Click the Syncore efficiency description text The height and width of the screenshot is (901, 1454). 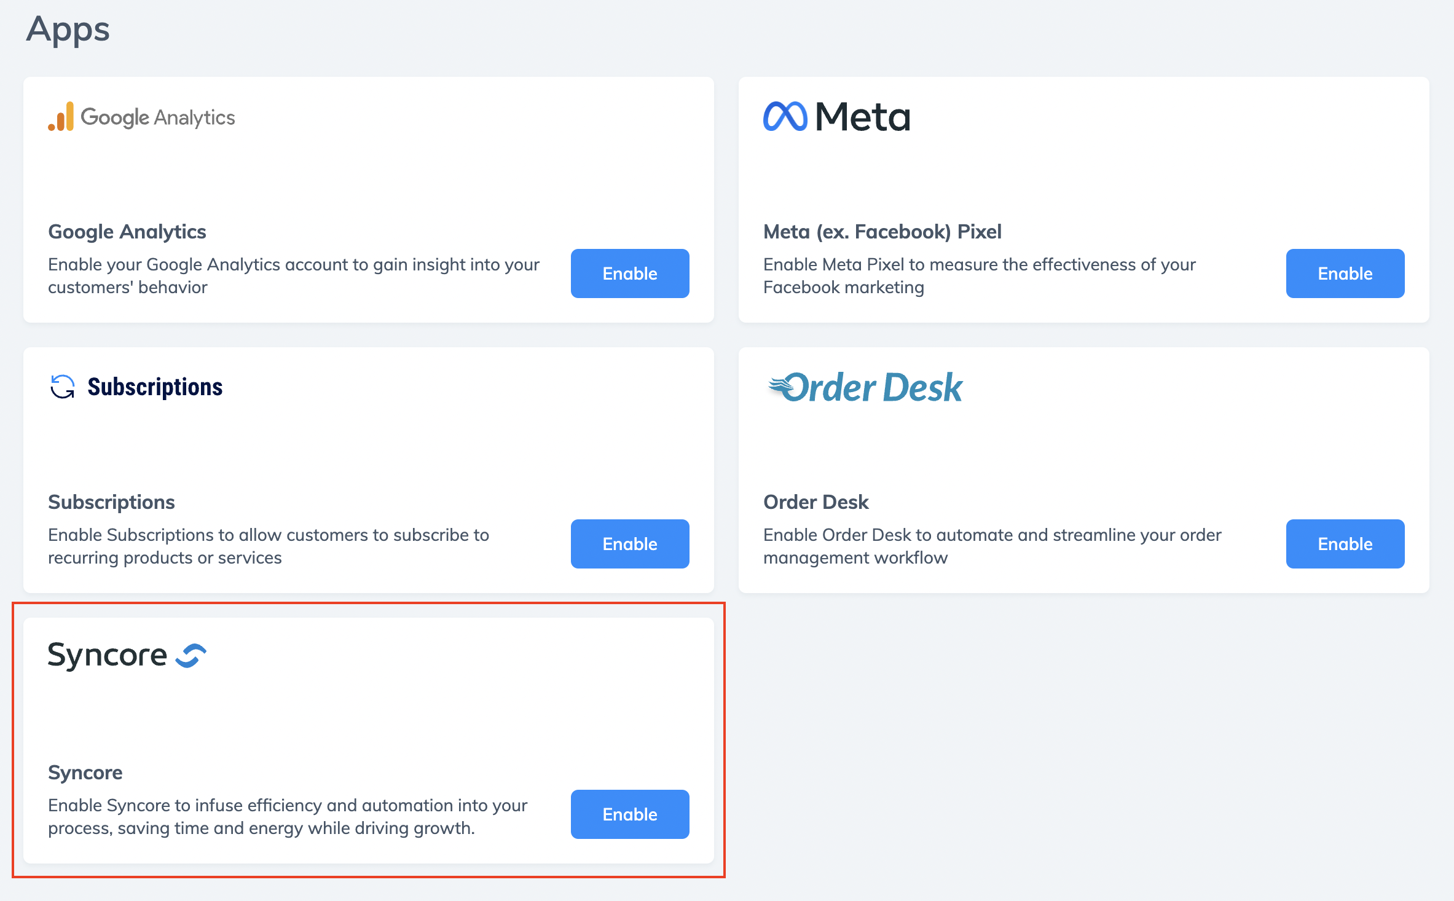[x=288, y=816]
